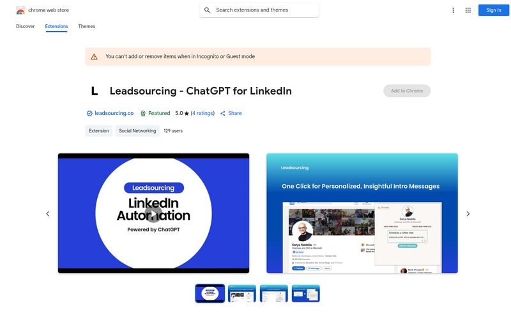The height and width of the screenshot is (317, 511).
Task: Focus the Search extensions and themes field
Action: point(259,10)
